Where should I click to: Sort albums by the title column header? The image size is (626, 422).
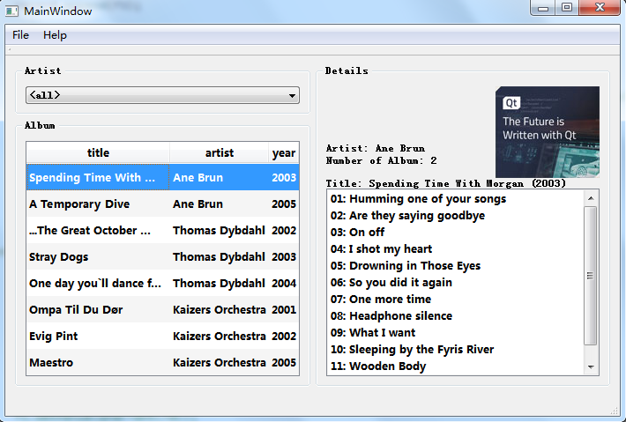[98, 152]
